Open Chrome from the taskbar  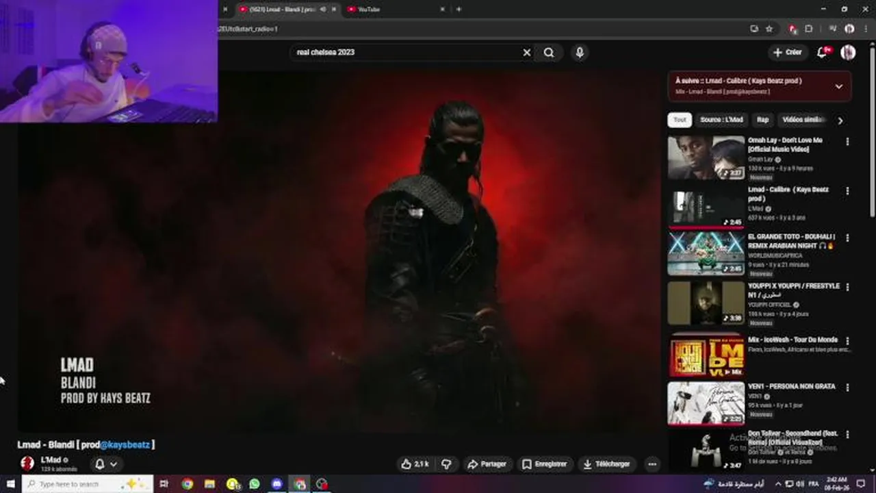click(x=187, y=484)
